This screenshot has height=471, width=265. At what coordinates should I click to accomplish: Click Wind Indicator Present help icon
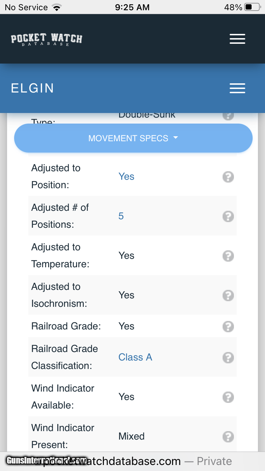[x=228, y=436]
